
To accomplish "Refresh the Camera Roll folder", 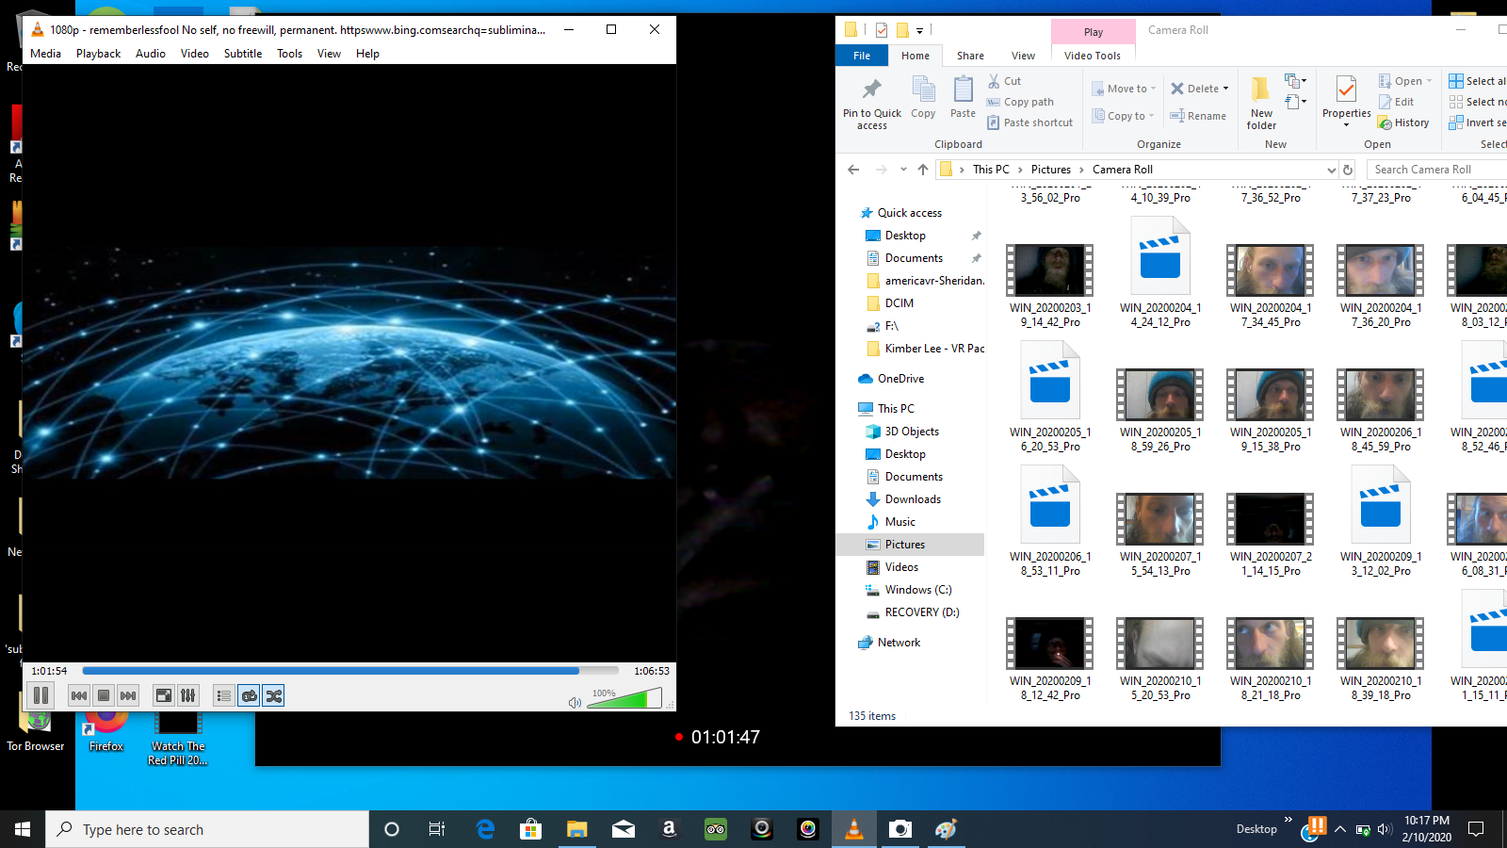I will [1348, 170].
